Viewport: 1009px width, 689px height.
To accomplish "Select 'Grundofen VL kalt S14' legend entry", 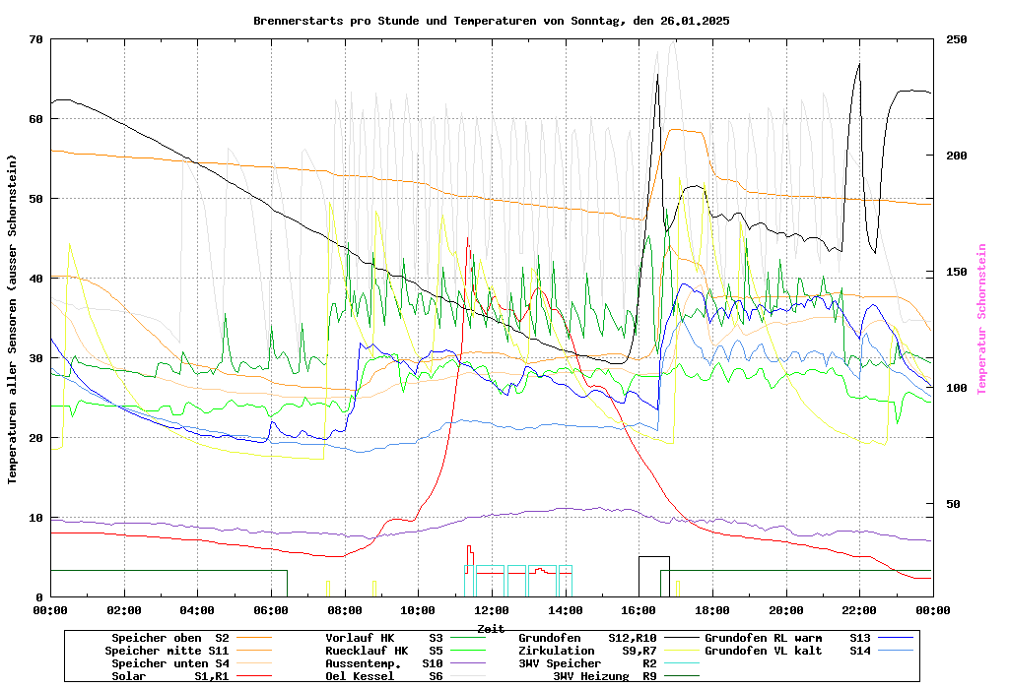I will pos(788,651).
